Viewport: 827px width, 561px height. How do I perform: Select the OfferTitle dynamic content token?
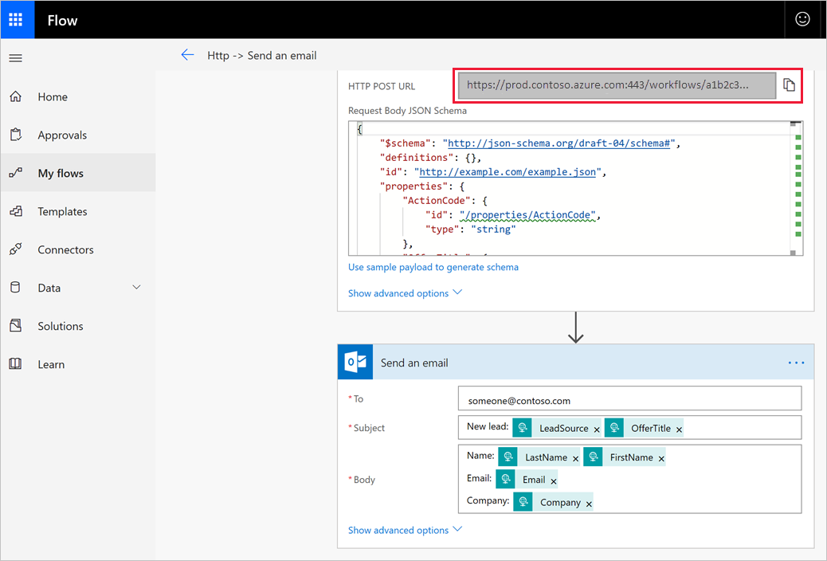(x=644, y=428)
